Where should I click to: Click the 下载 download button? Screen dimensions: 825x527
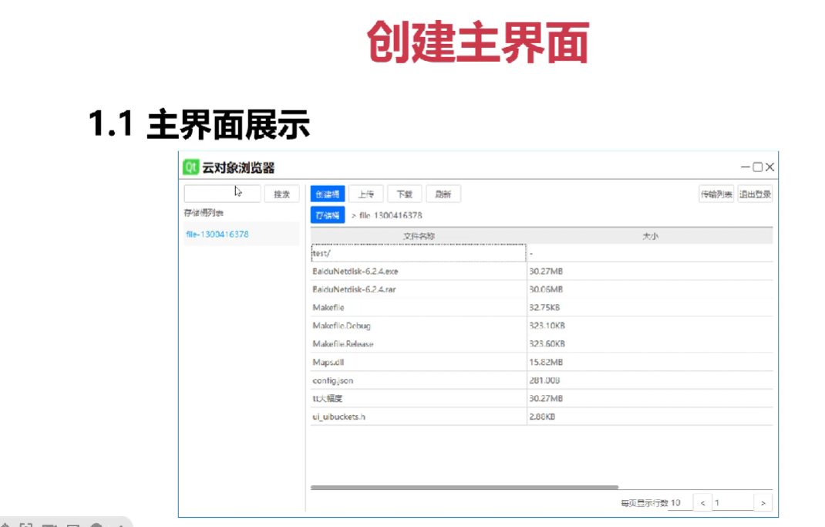click(404, 194)
